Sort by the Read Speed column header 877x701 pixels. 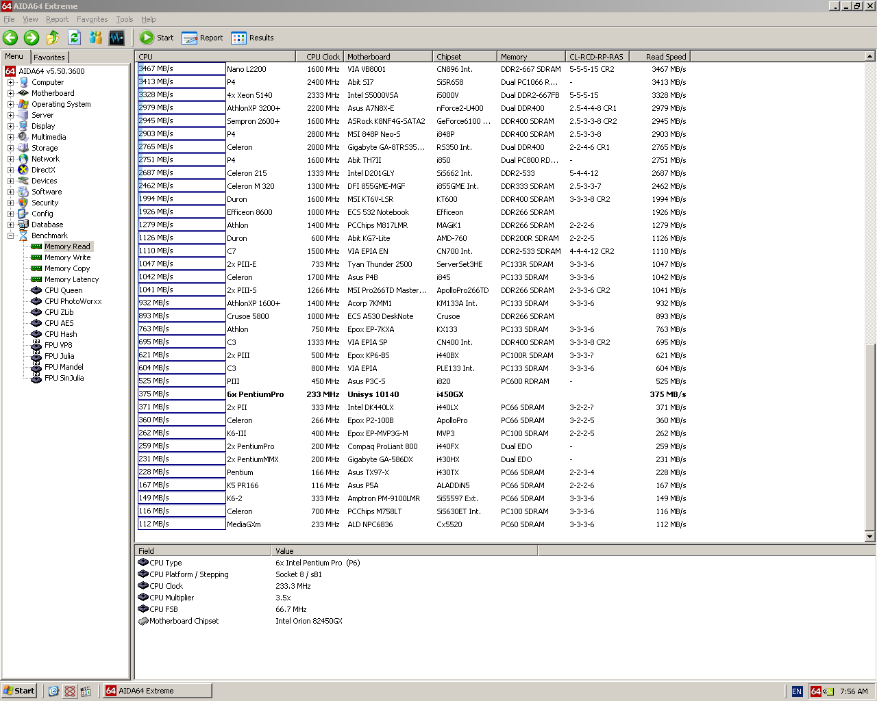(665, 57)
